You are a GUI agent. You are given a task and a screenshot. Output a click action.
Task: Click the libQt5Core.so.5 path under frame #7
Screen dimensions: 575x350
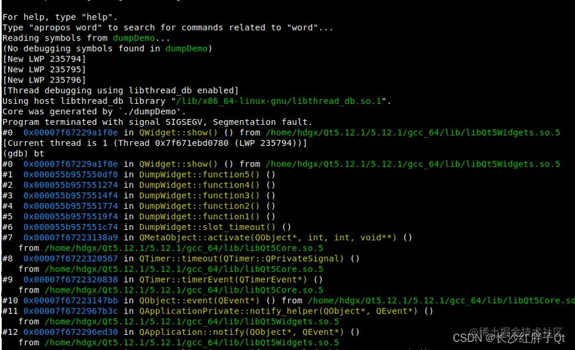point(184,248)
